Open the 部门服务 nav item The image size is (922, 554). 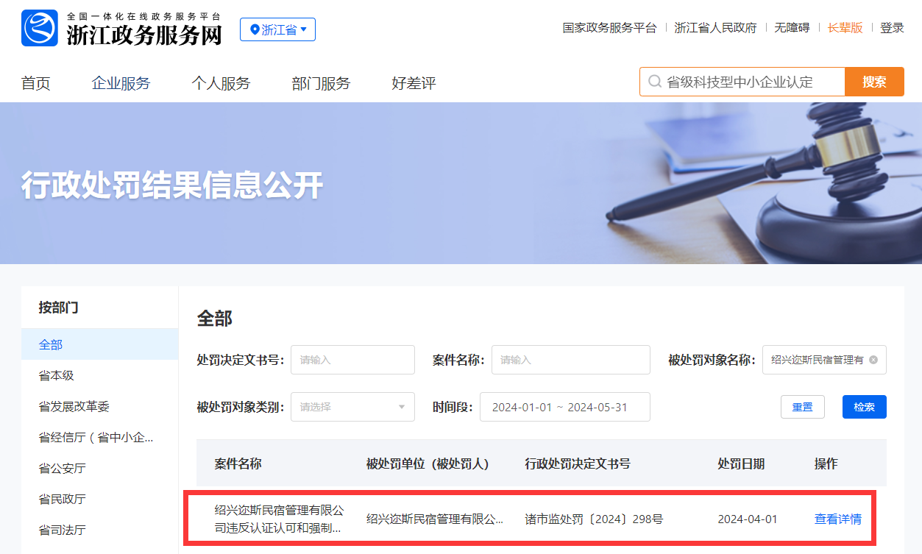click(x=321, y=83)
